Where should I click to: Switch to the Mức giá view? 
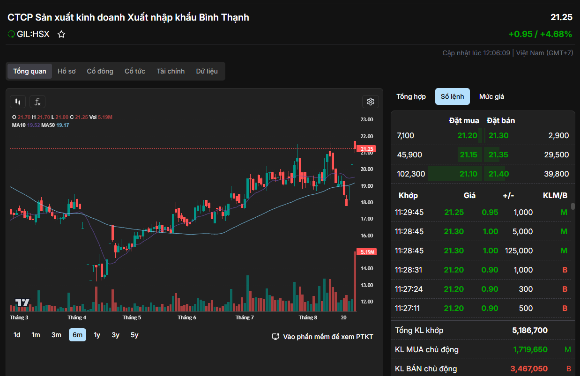(491, 96)
